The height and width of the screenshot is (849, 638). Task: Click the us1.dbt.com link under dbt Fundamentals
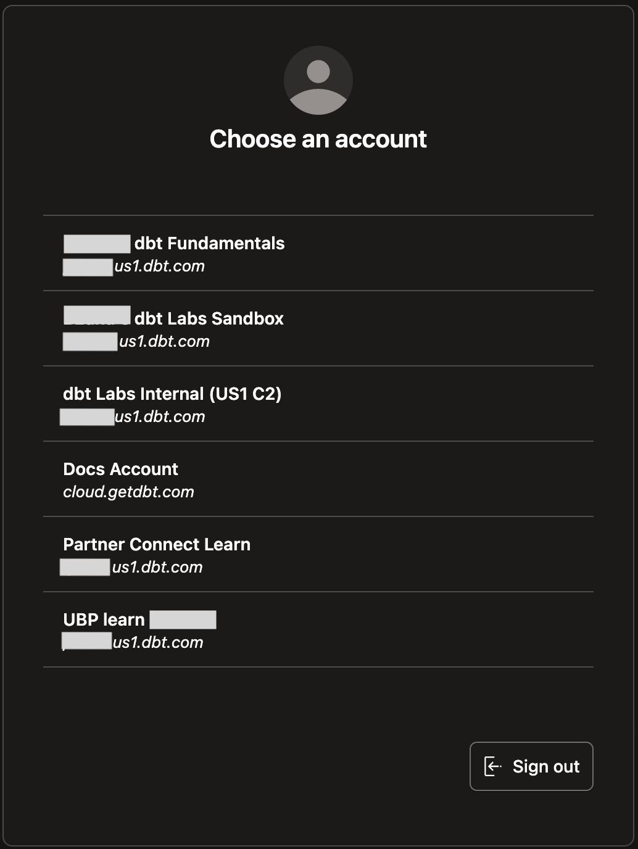pos(159,266)
